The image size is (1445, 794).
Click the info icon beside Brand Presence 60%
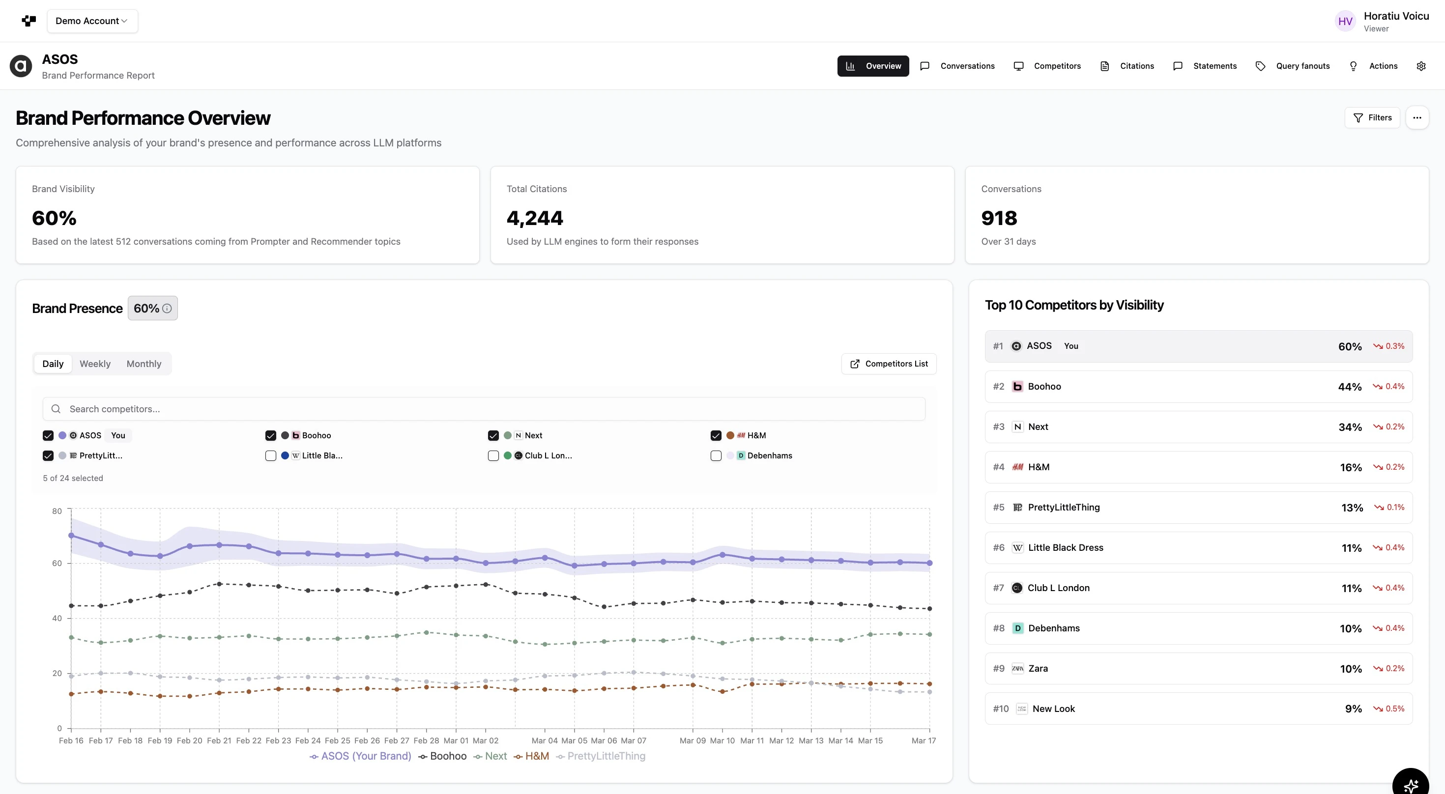167,309
